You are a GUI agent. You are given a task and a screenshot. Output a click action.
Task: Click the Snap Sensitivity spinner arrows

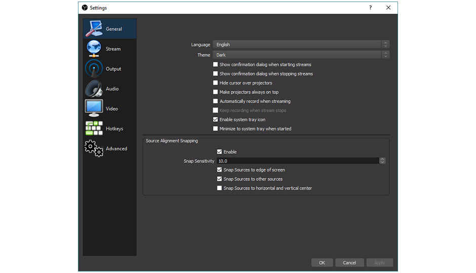[382, 161]
